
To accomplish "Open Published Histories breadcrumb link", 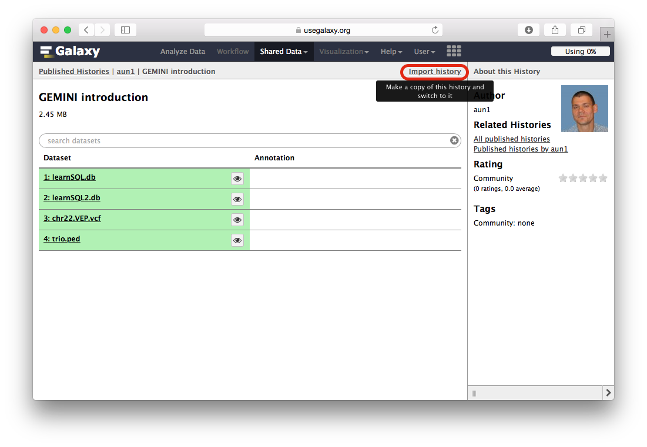I will (74, 71).
